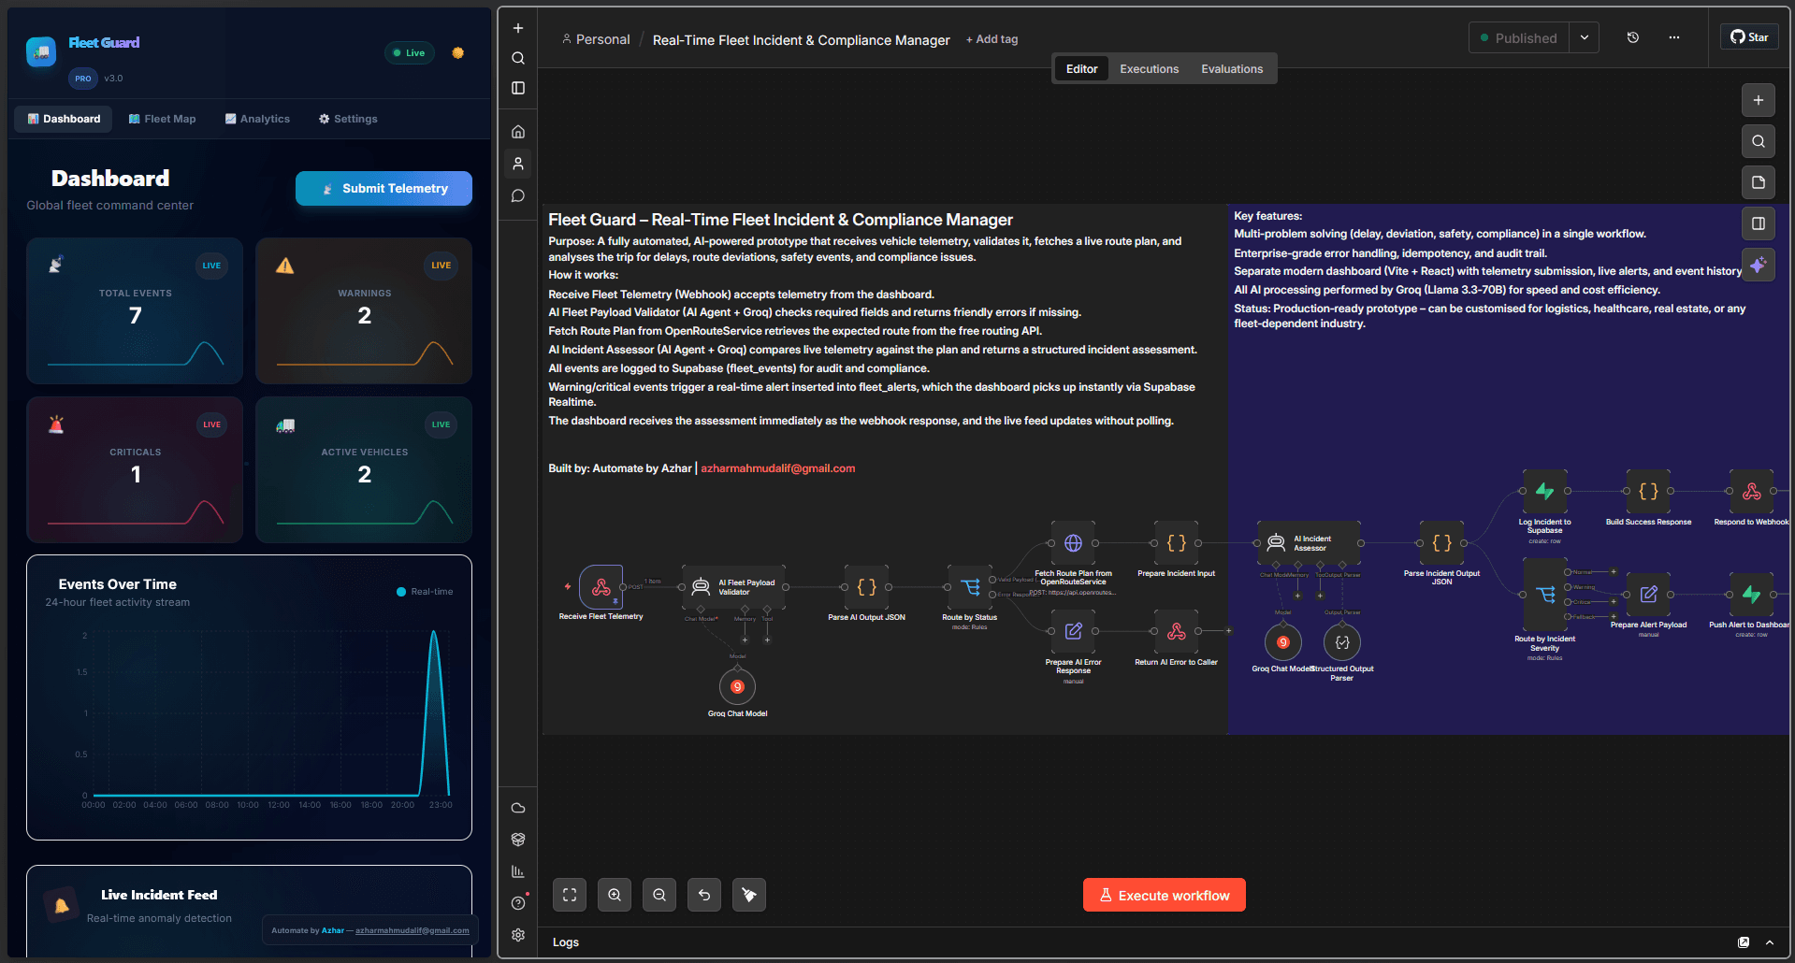This screenshot has width=1795, height=963.
Task: Select the Total Events card
Action: (135, 310)
